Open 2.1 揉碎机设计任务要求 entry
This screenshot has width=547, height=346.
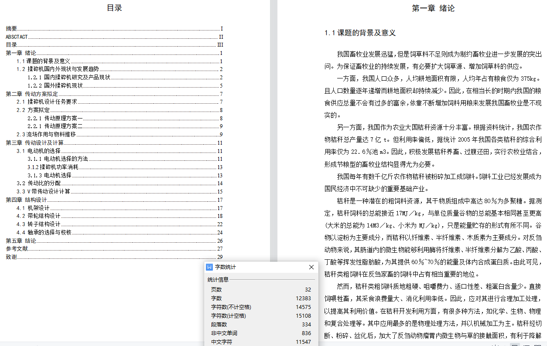[47, 102]
